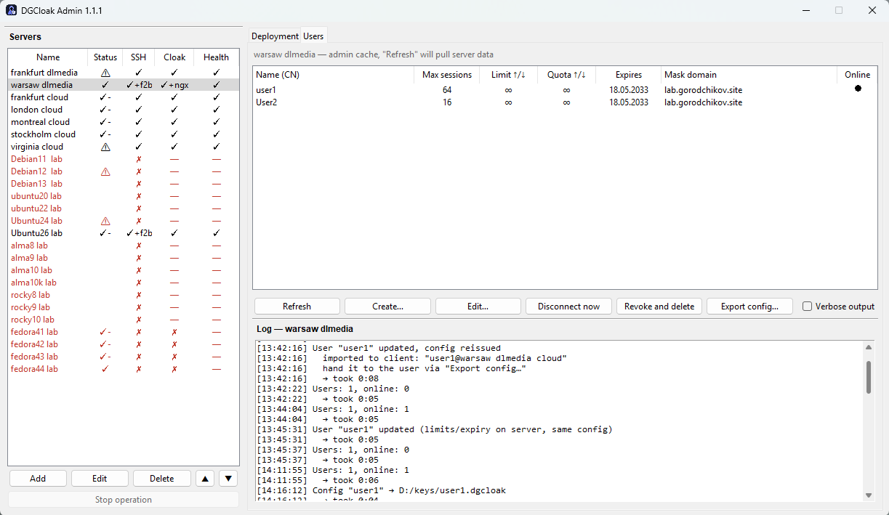Select the frankfurt dlmedia server
889x515 pixels.
124,73
